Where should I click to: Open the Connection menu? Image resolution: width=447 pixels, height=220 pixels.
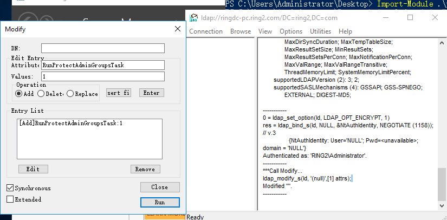pyautogui.click(x=205, y=31)
